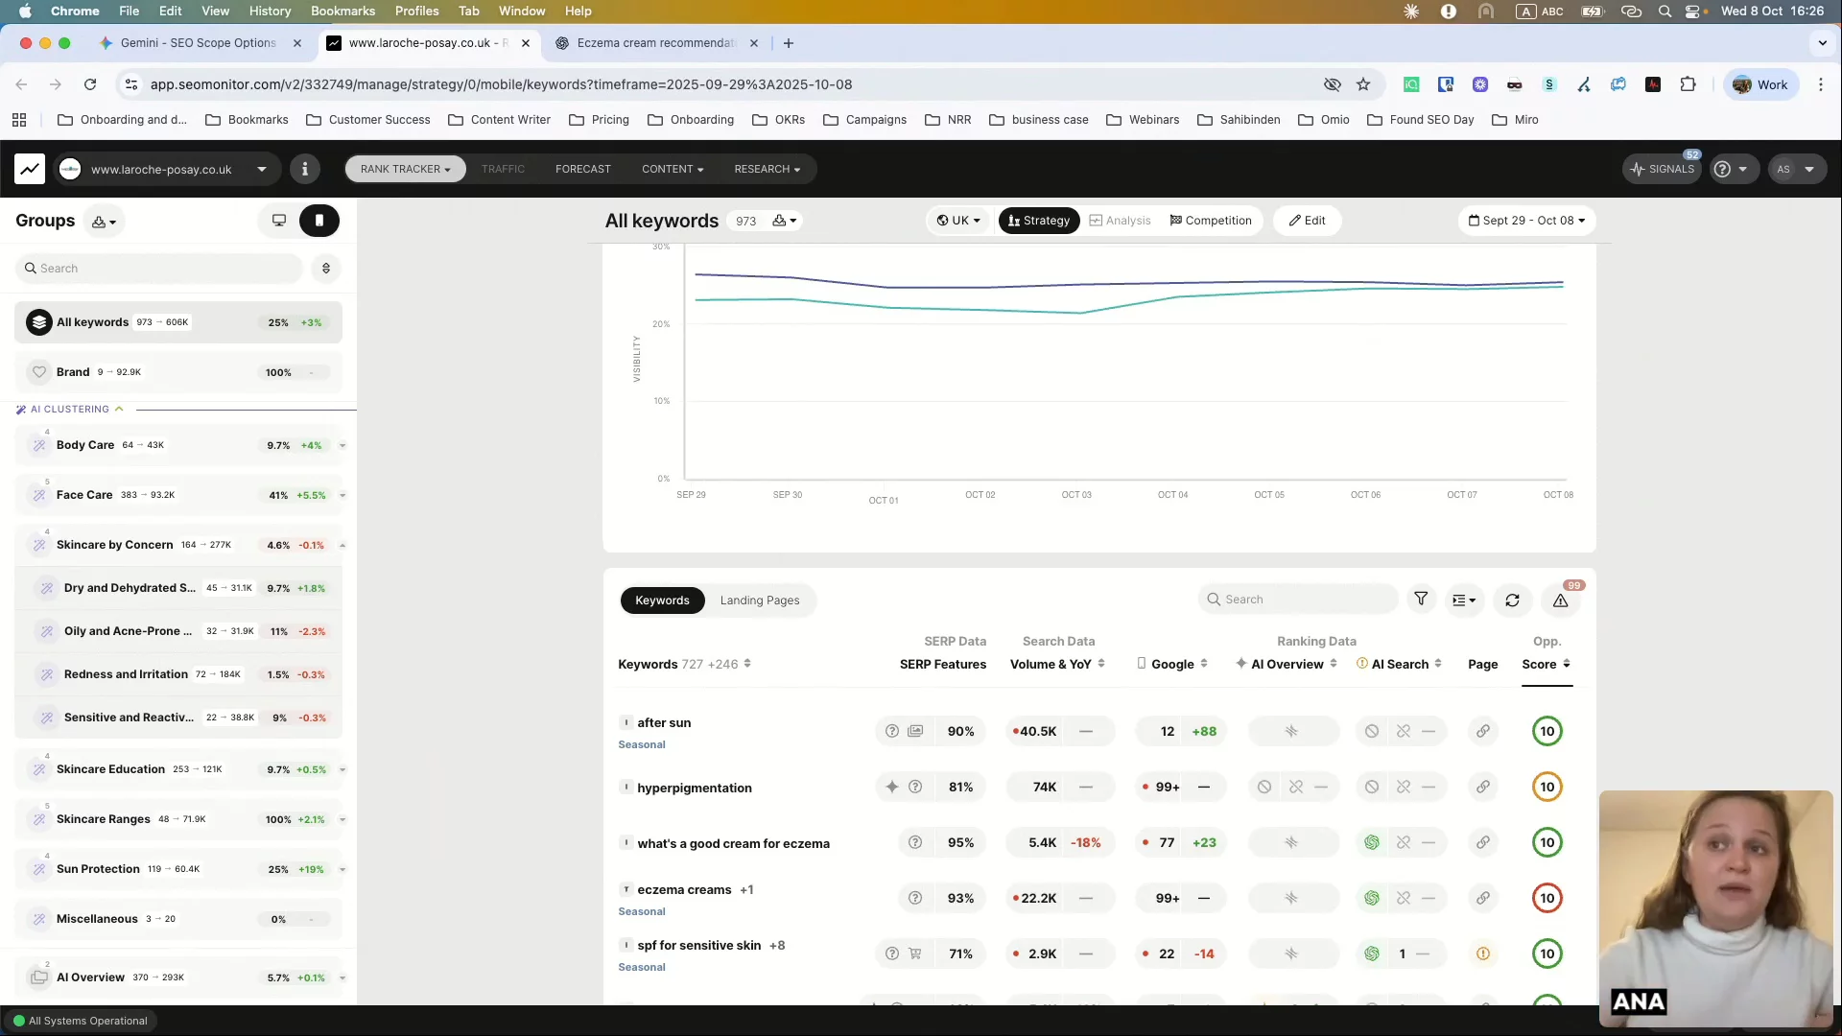Viewport: 1842px width, 1036px height.
Task: Open the warning alerts icon with 99 badge
Action: click(x=1561, y=600)
